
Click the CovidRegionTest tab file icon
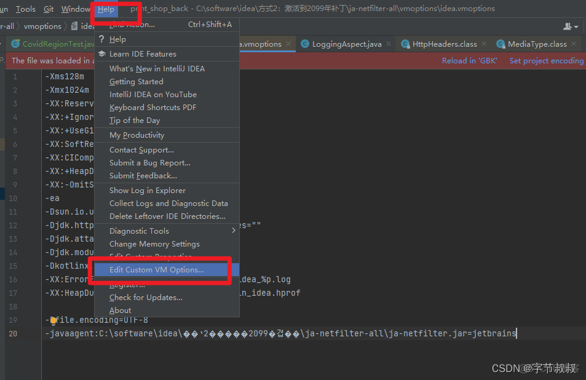(15, 44)
